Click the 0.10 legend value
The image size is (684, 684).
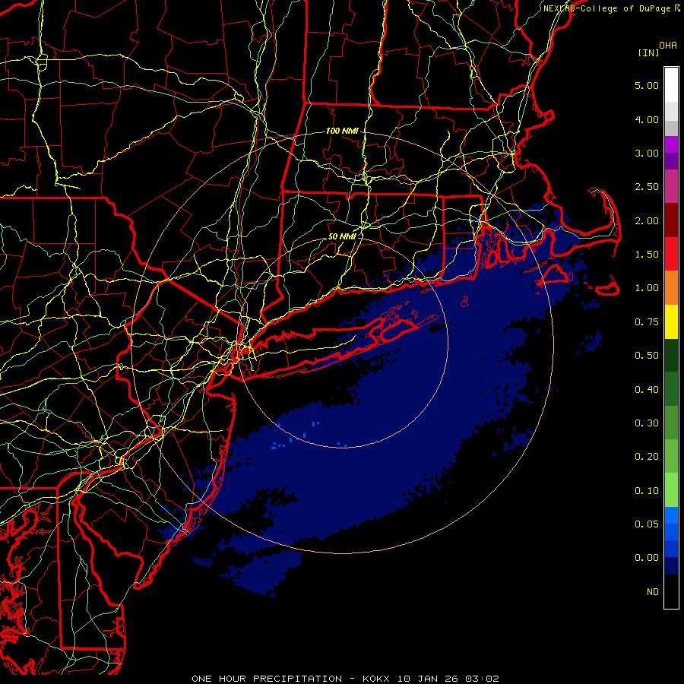[647, 491]
